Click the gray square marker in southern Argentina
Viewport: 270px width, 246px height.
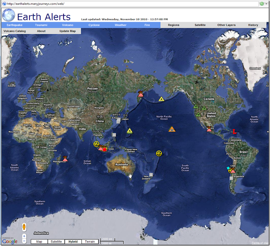pos(231,179)
